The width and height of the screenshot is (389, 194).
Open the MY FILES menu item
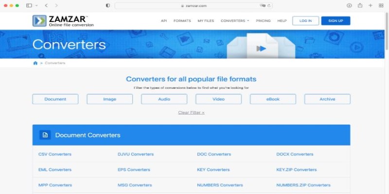(206, 21)
